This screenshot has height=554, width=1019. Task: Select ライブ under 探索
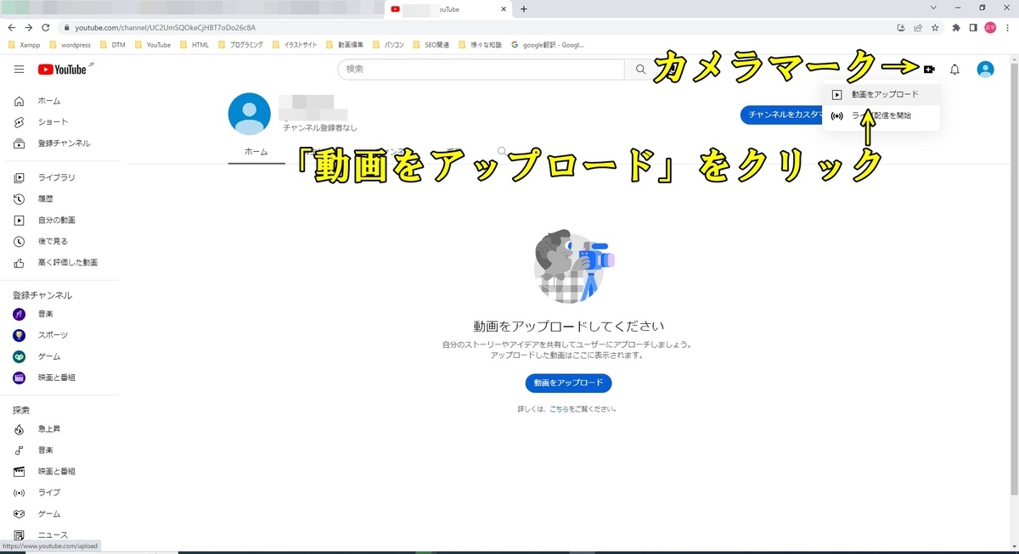click(48, 492)
